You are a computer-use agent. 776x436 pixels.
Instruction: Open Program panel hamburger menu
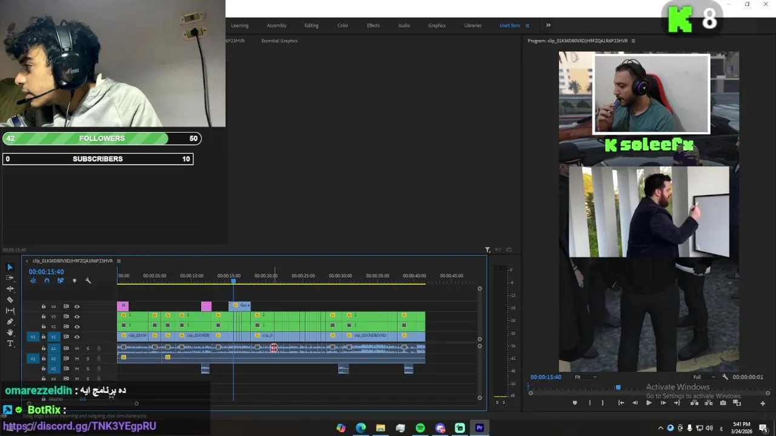click(x=633, y=41)
